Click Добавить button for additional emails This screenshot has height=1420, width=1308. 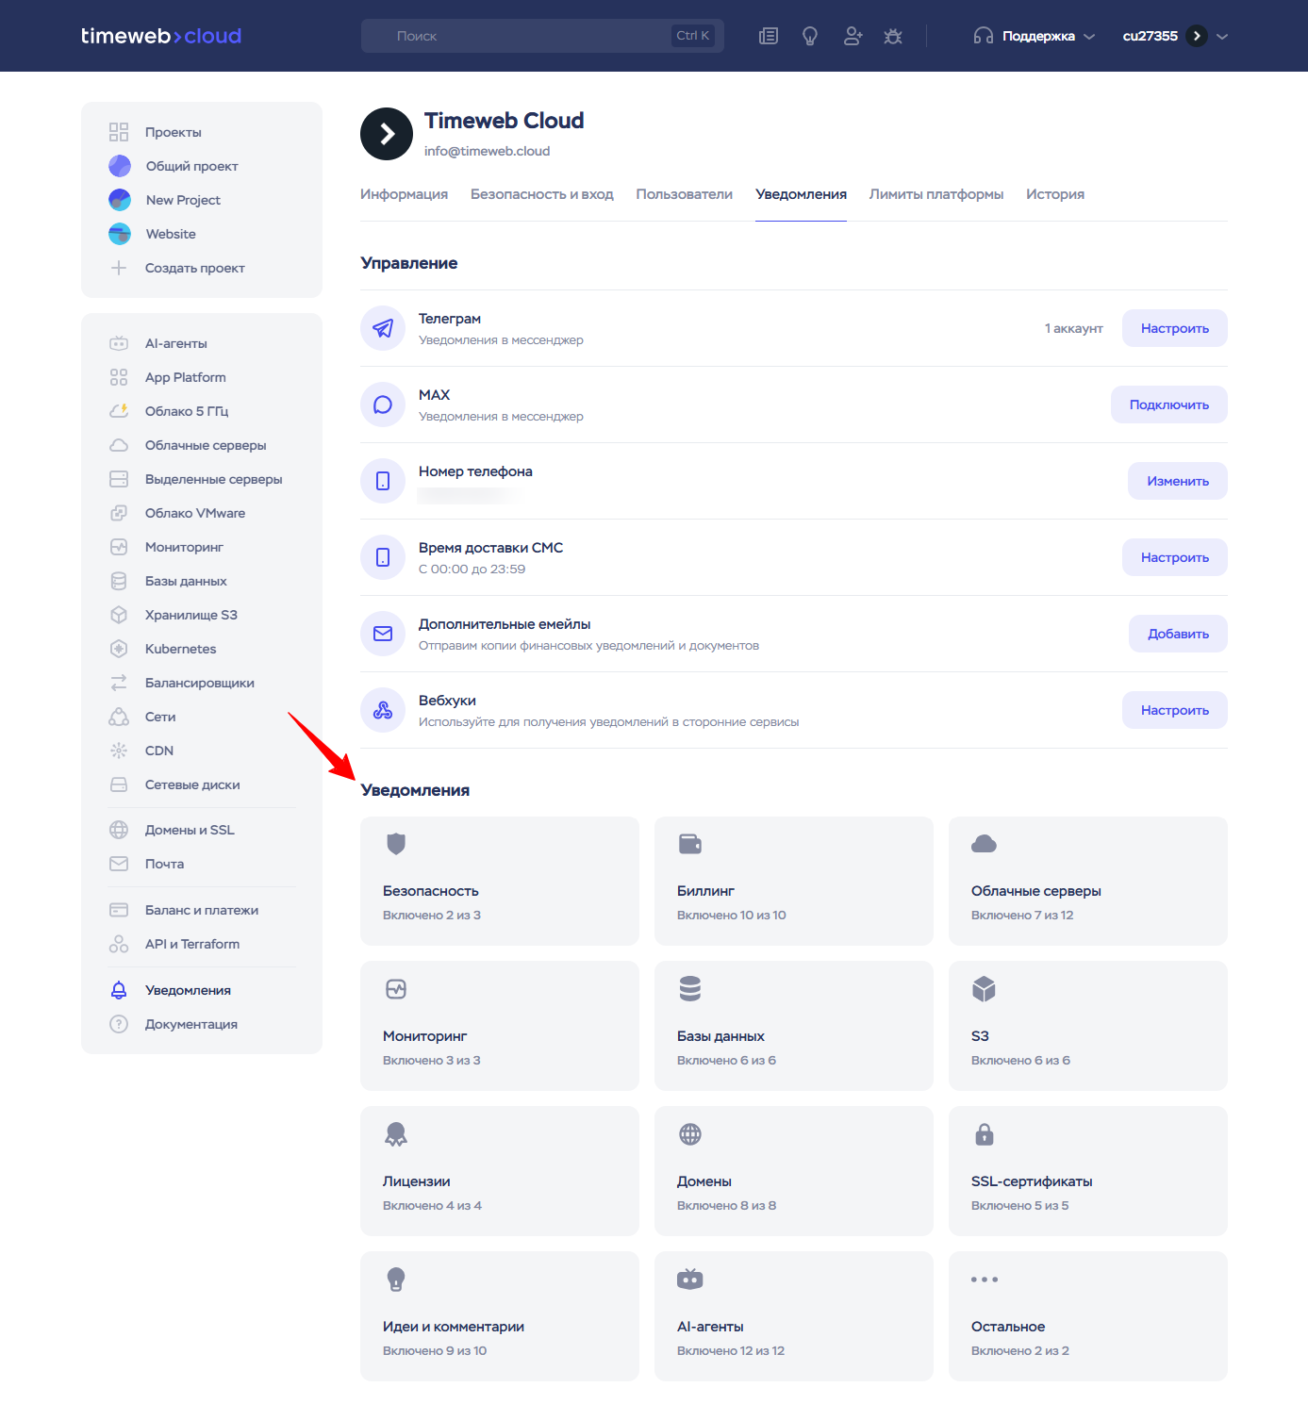[1178, 634]
